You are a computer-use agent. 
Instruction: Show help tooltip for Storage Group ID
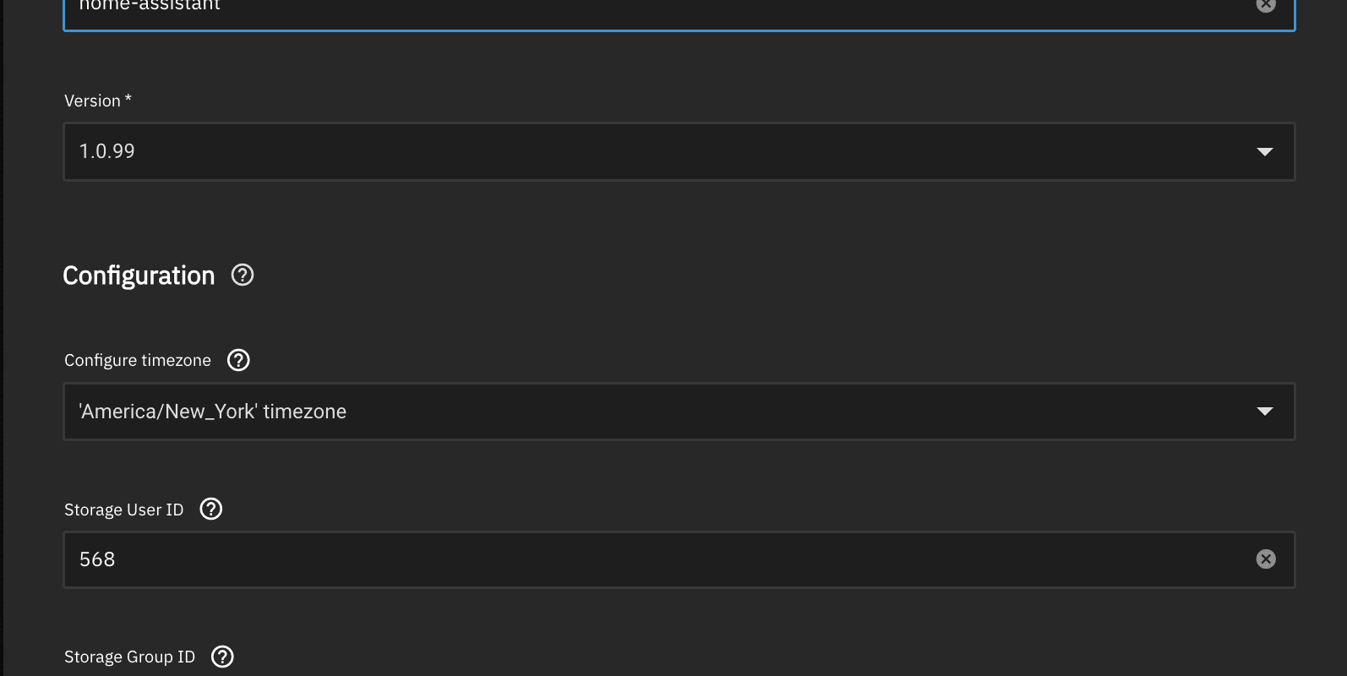point(222,657)
